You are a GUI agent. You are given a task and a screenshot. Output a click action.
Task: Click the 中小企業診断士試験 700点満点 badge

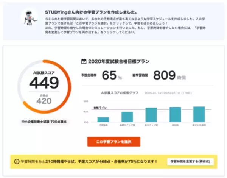pyautogui.click(x=44, y=122)
